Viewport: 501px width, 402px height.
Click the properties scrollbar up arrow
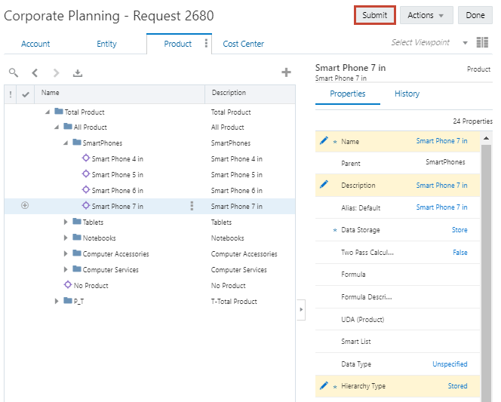coord(487,138)
